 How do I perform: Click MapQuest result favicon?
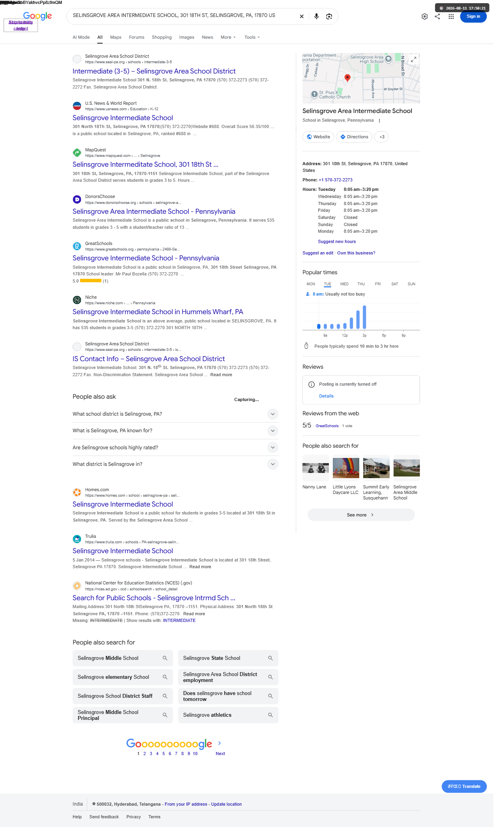[x=77, y=153]
